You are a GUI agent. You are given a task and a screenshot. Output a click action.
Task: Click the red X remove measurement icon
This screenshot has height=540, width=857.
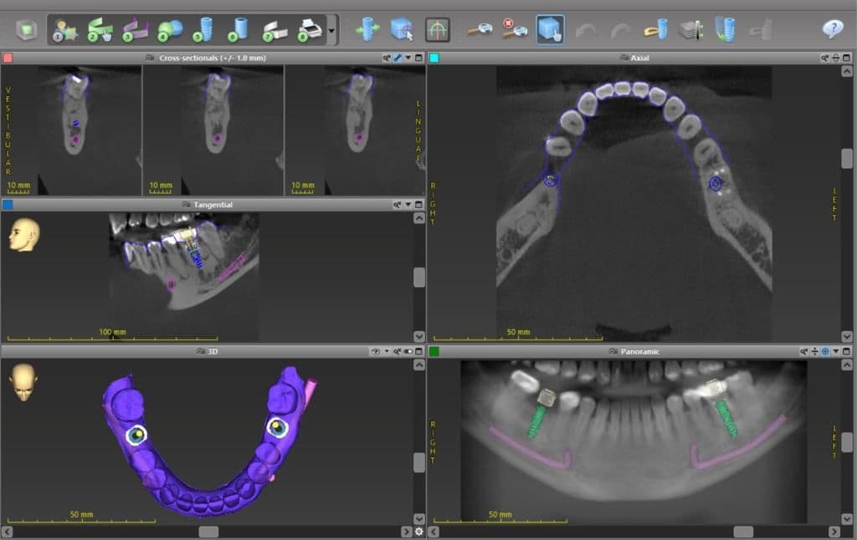[514, 31]
